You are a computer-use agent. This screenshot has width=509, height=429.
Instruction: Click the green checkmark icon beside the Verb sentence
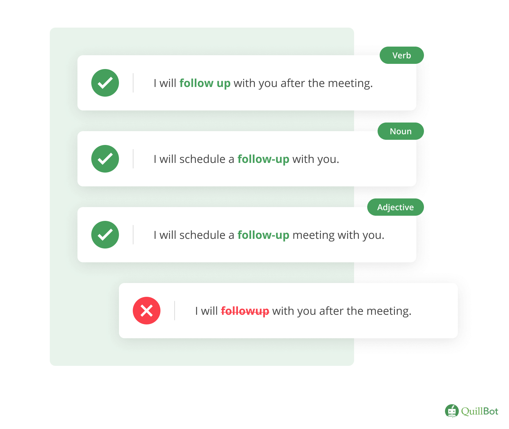(x=105, y=83)
